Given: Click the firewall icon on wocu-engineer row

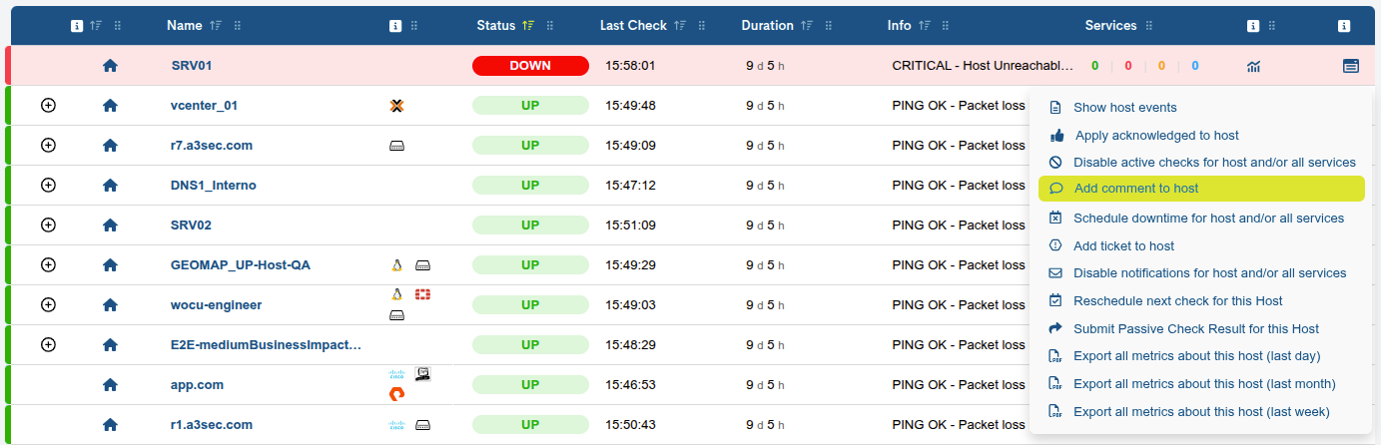Looking at the screenshot, I should tap(422, 294).
